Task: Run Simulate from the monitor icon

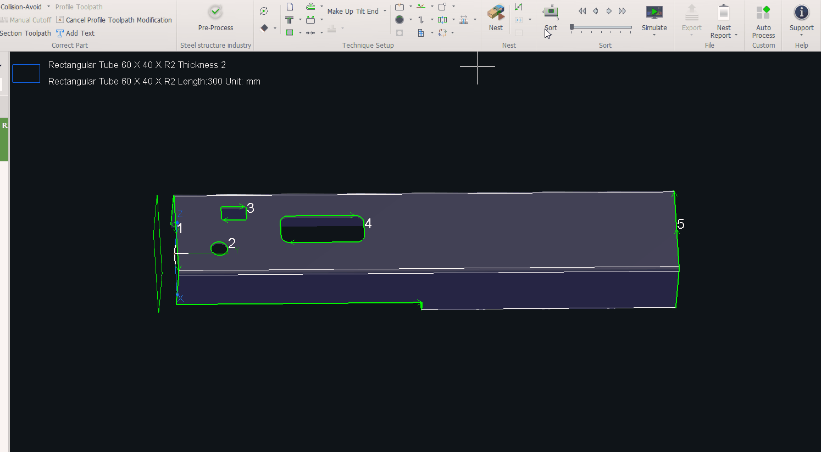Action: point(654,12)
